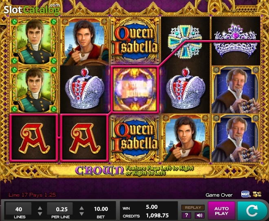Open the SlotCatalog.com logo link

coord(32,9)
